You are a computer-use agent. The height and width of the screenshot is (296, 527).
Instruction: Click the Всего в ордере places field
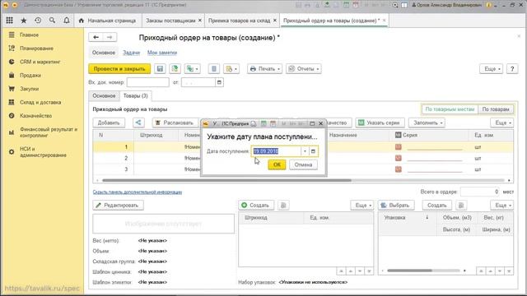tap(481, 192)
